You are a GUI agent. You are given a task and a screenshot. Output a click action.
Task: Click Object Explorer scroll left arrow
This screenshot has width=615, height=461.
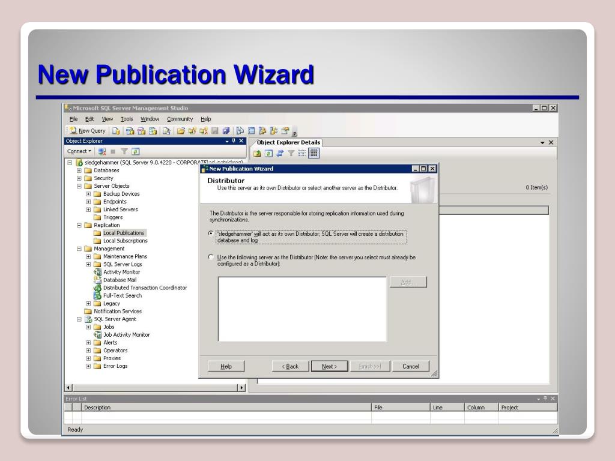(x=68, y=388)
